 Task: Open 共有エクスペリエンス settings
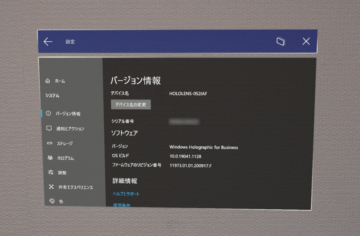[x=76, y=187]
